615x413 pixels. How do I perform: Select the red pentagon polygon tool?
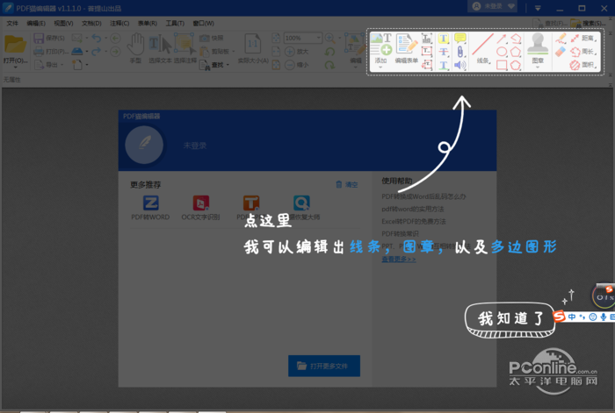click(x=516, y=52)
